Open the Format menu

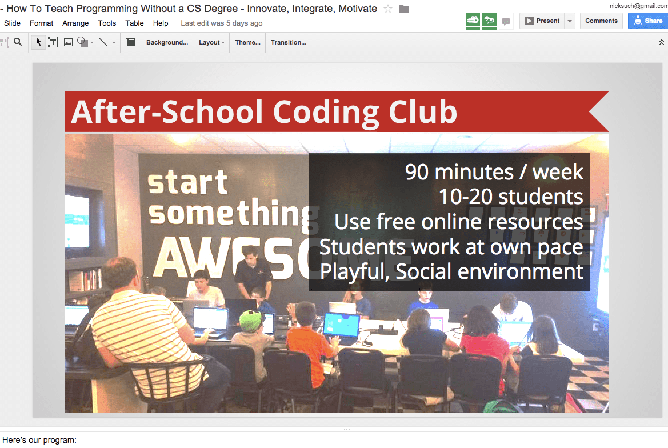coord(41,23)
